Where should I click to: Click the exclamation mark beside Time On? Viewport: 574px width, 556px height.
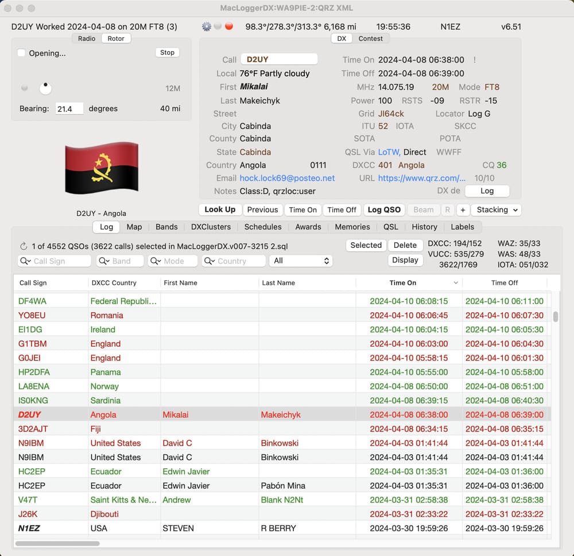[475, 60]
